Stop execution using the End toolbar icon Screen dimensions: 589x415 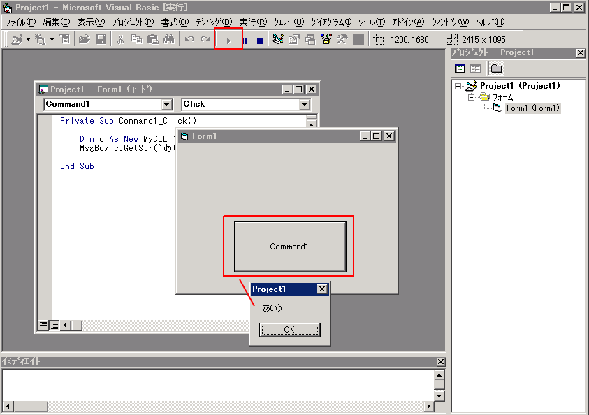coord(259,39)
